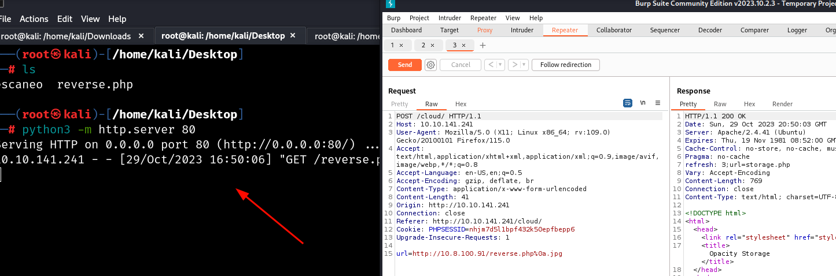Add a new Repeater tab with plus icon
Image resolution: width=836 pixels, height=276 pixels.
point(483,45)
